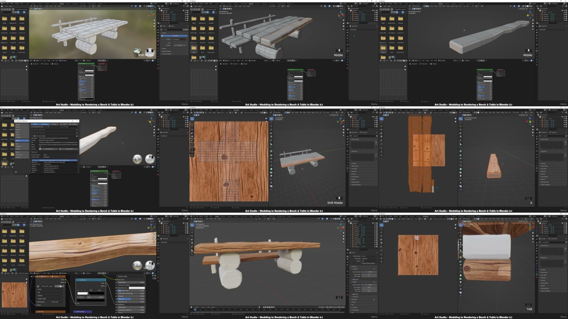This screenshot has height=319, width=568.
Task: Enable the Node: Node Presets add-on checkbox
Action: (34, 133)
